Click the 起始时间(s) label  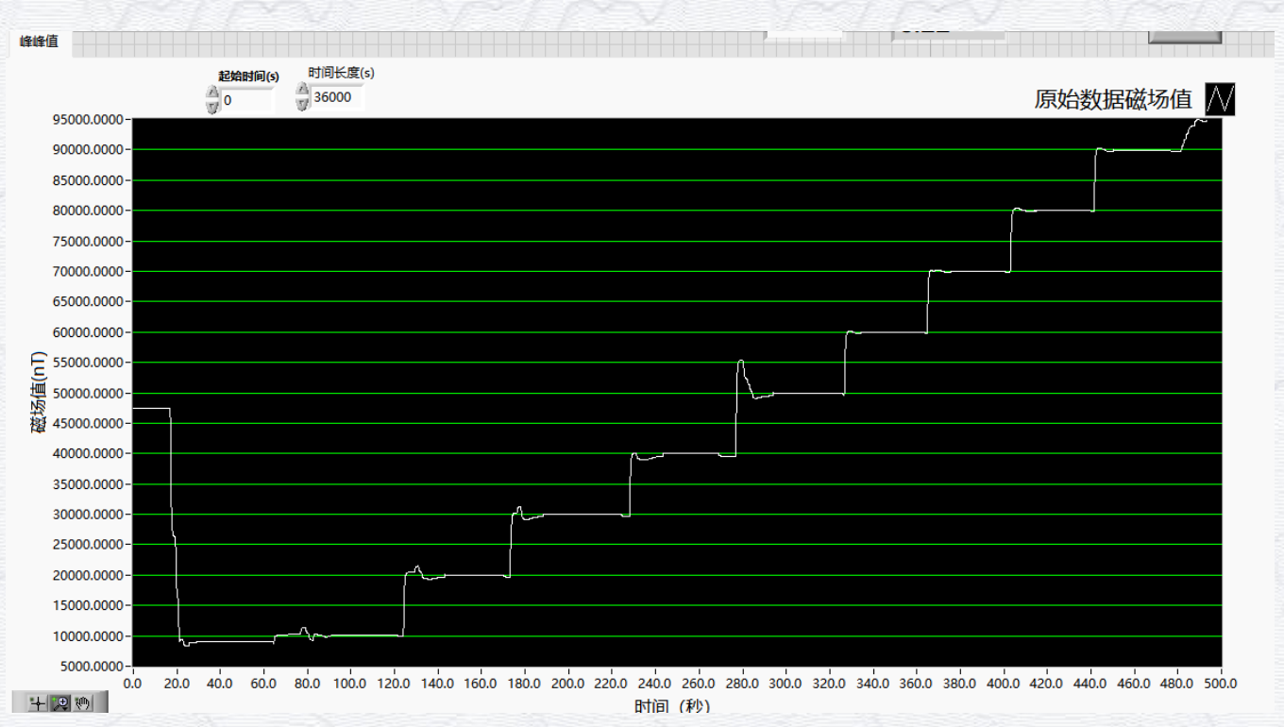point(248,76)
